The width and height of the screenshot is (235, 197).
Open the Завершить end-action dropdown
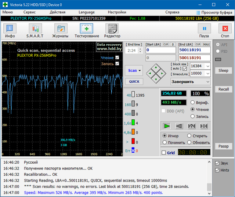pos(207,82)
